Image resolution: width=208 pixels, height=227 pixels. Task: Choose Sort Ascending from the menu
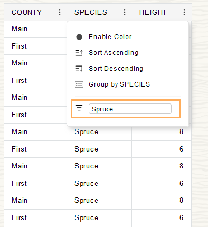click(x=114, y=53)
